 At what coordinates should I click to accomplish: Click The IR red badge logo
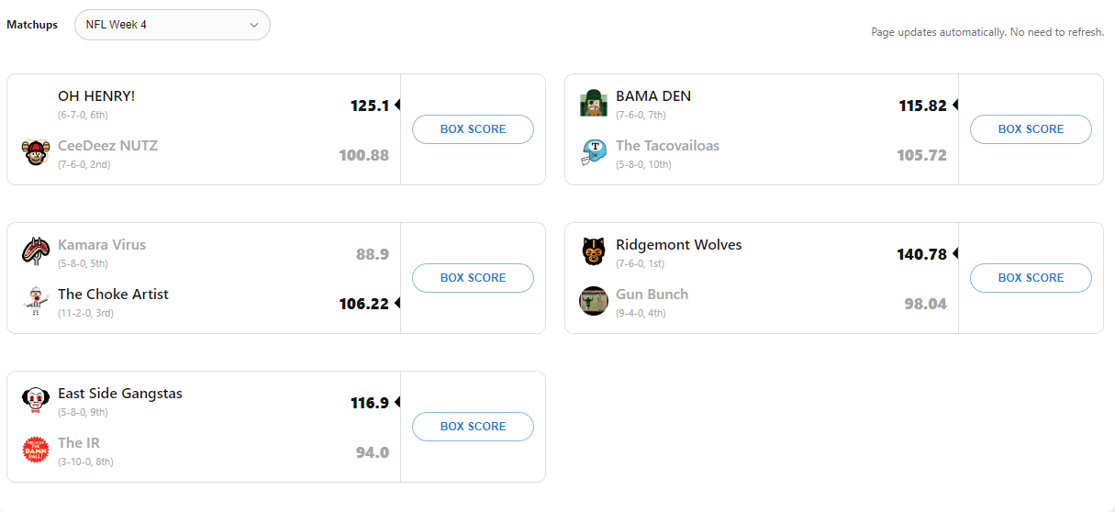click(35, 450)
